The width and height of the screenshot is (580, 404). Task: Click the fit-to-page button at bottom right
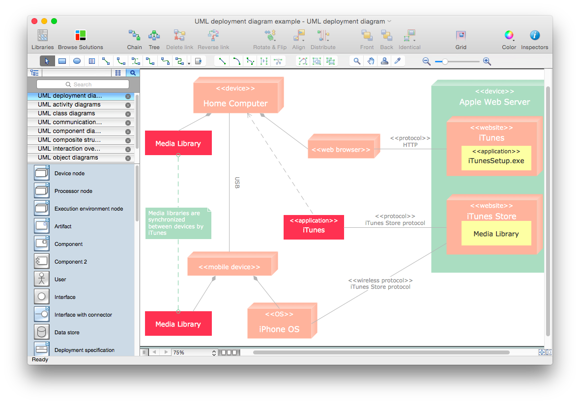[542, 352]
